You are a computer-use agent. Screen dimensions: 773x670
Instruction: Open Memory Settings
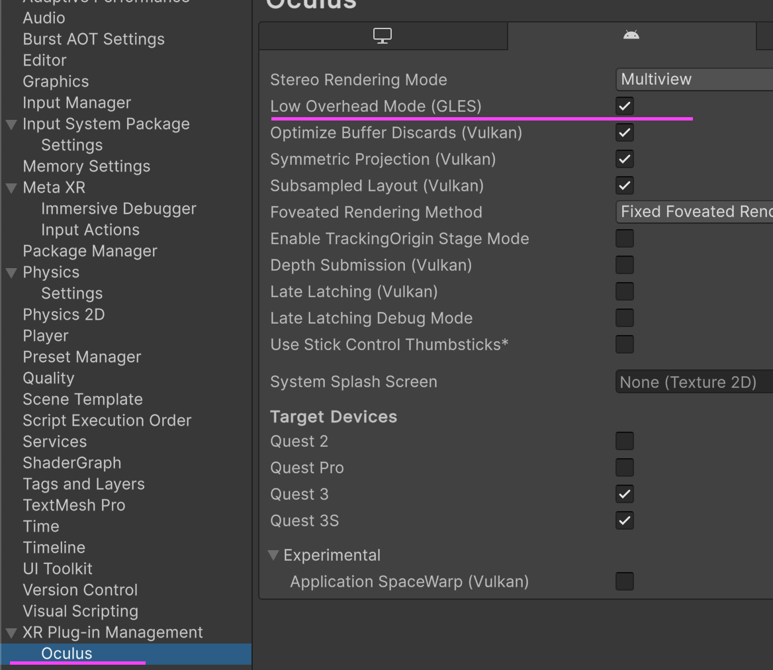[86, 166]
